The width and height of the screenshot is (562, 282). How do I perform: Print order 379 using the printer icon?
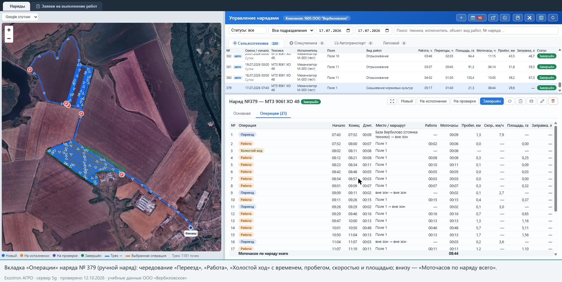[x=531, y=101]
